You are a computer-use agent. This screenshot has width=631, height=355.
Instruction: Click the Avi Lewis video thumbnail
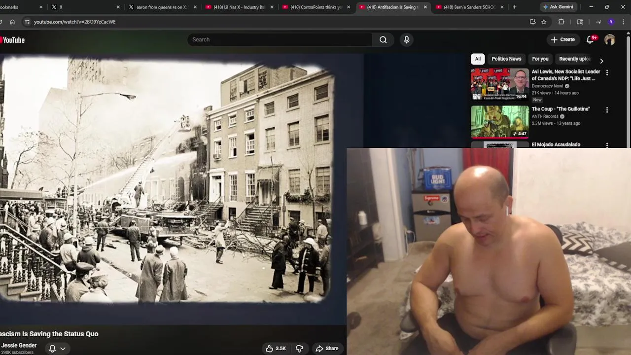tap(499, 84)
